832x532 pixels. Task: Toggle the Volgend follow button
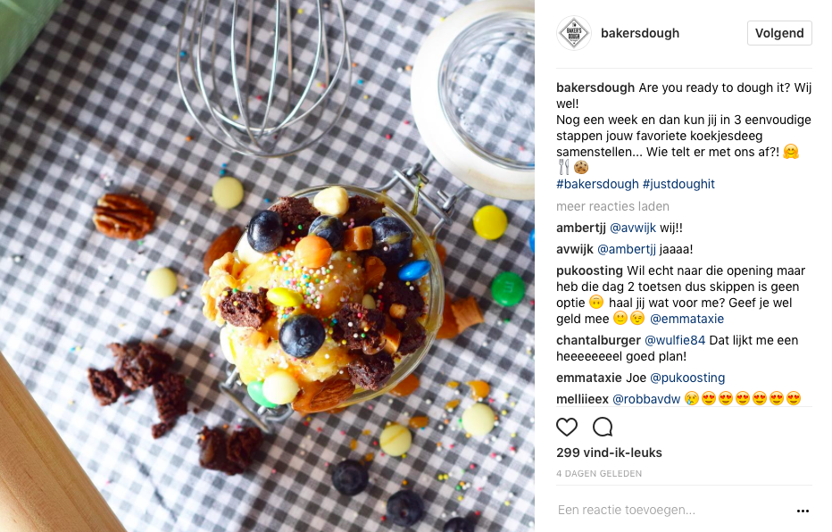tap(779, 33)
